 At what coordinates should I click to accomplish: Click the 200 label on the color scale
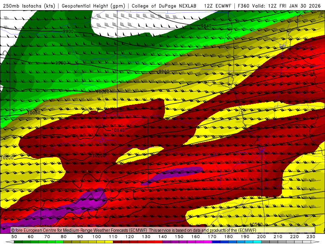261,237
